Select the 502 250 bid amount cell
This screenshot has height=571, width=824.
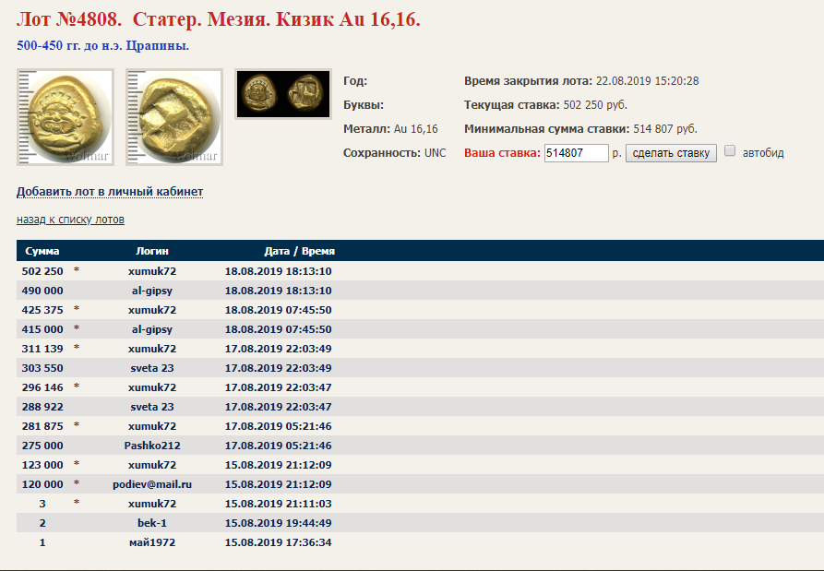tap(42, 271)
